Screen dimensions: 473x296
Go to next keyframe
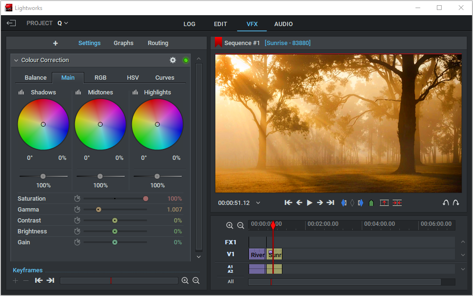(50, 280)
